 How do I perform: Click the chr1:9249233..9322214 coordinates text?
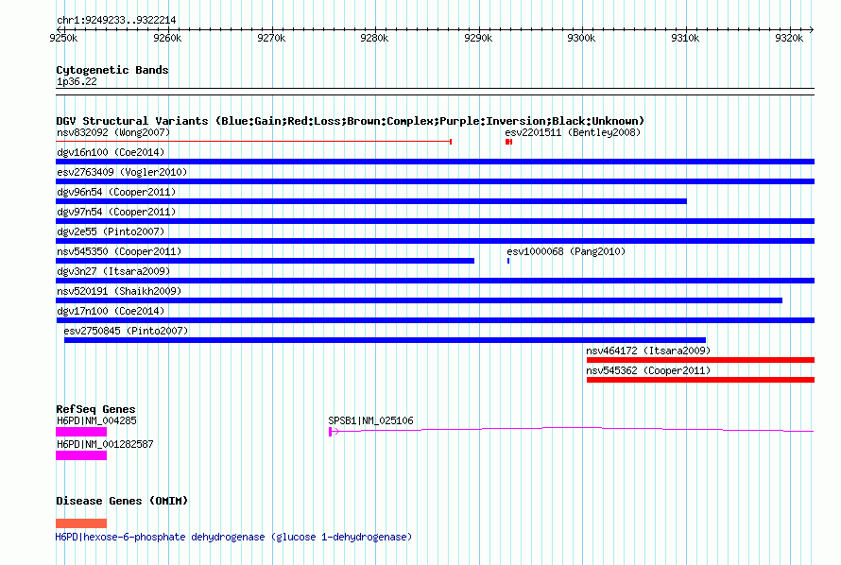click(x=116, y=20)
